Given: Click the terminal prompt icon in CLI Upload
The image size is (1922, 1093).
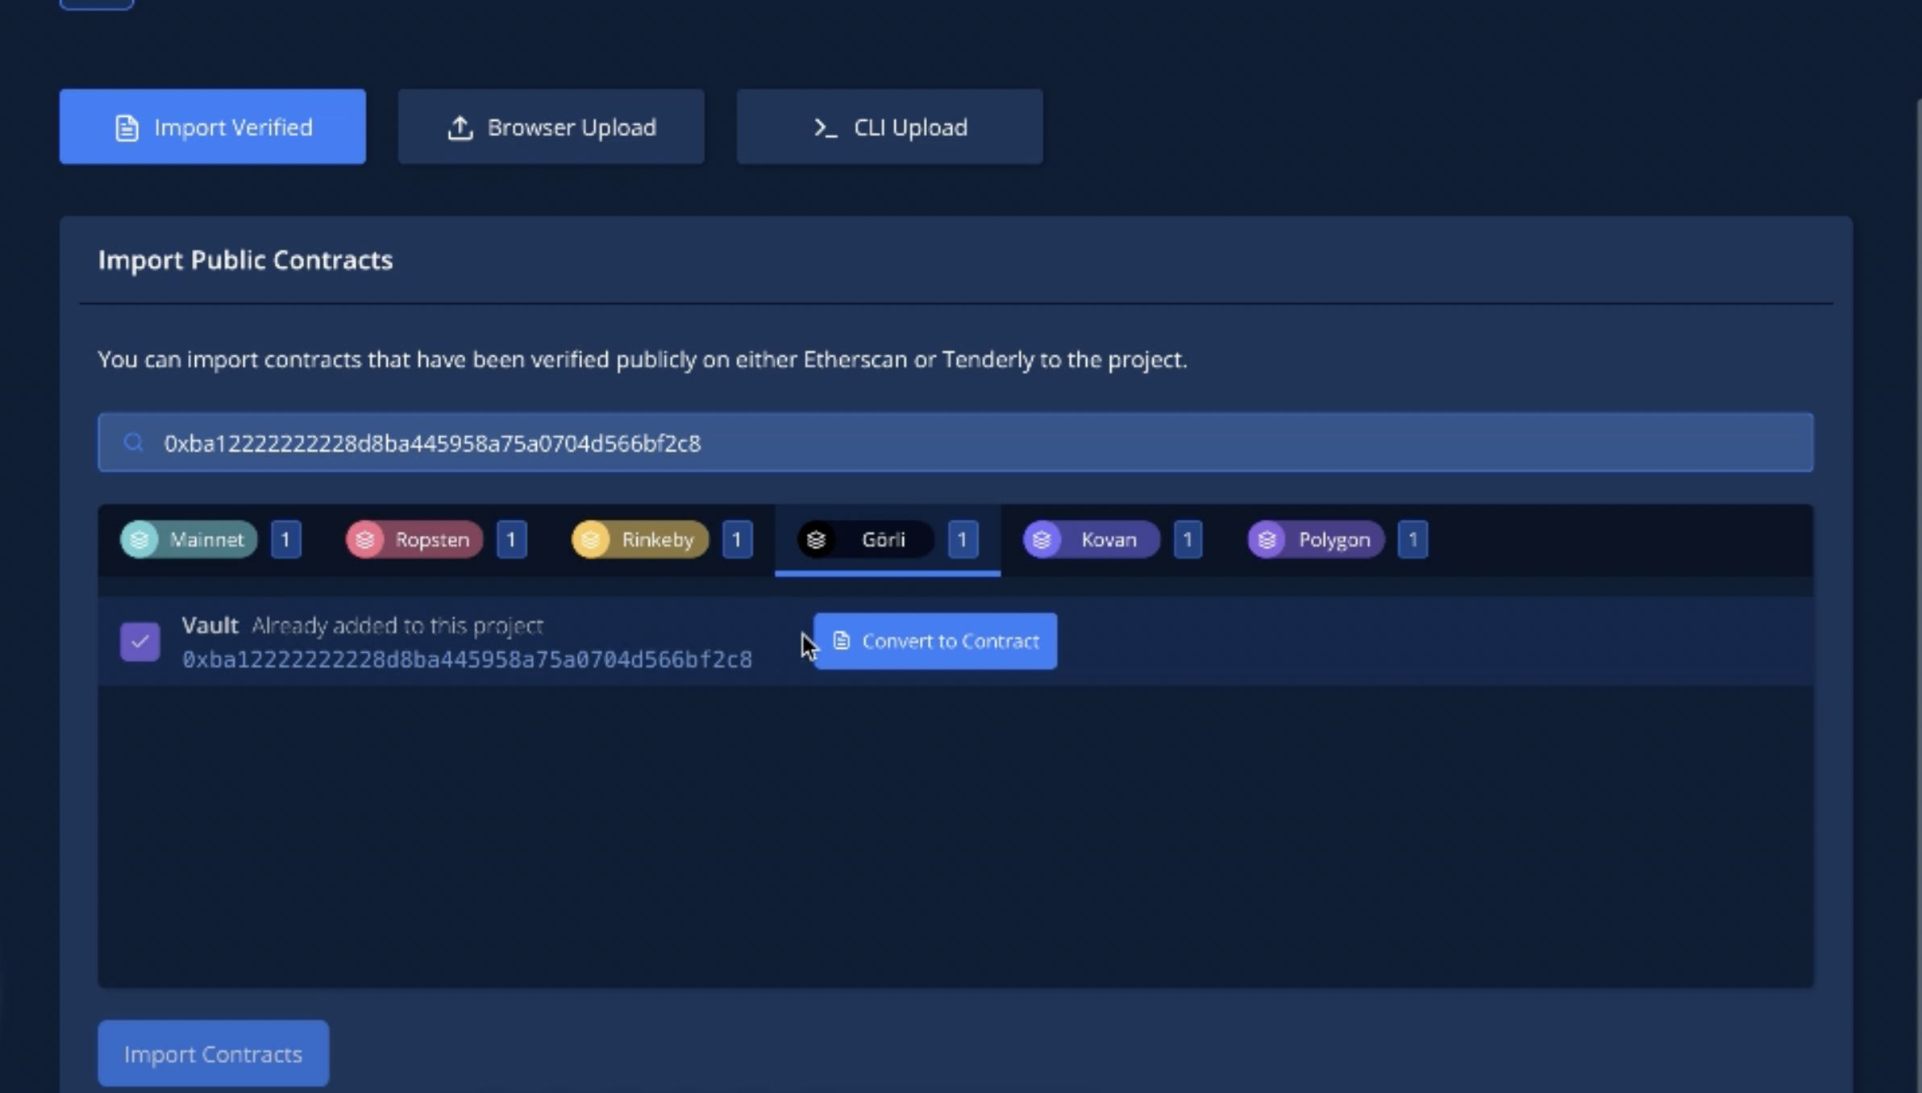Looking at the screenshot, I should [x=826, y=127].
